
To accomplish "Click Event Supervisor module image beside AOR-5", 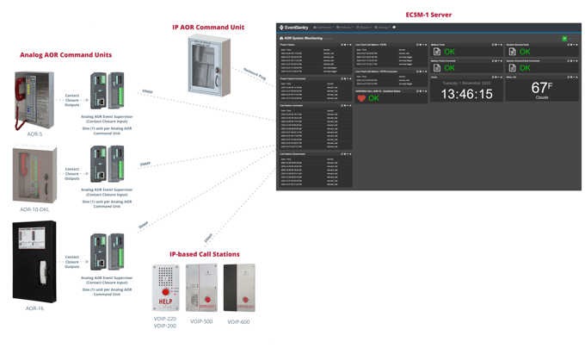I will click(107, 90).
